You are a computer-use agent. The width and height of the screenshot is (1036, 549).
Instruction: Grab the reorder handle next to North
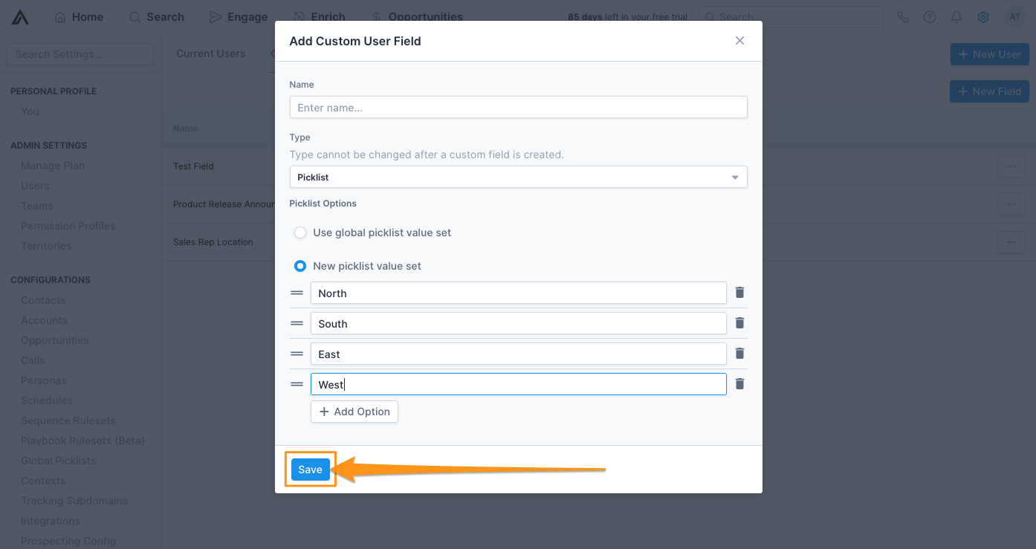[x=297, y=293]
